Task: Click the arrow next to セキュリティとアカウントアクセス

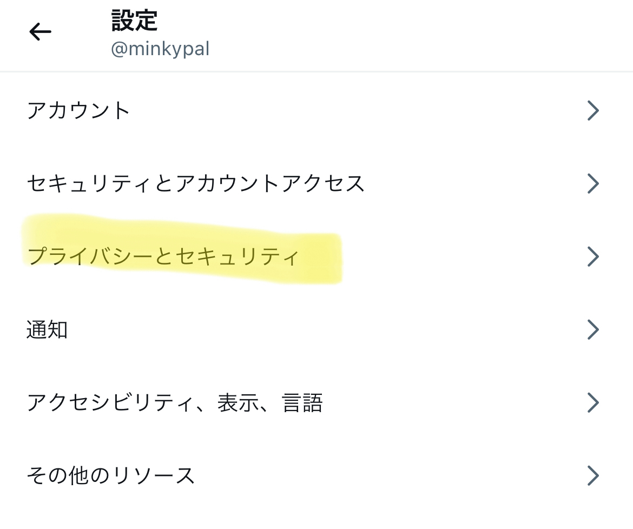Action: pyautogui.click(x=593, y=184)
